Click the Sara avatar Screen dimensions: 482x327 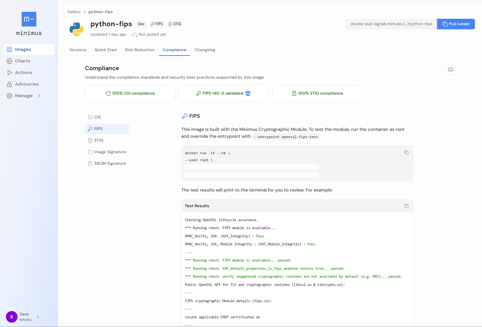tap(12, 317)
